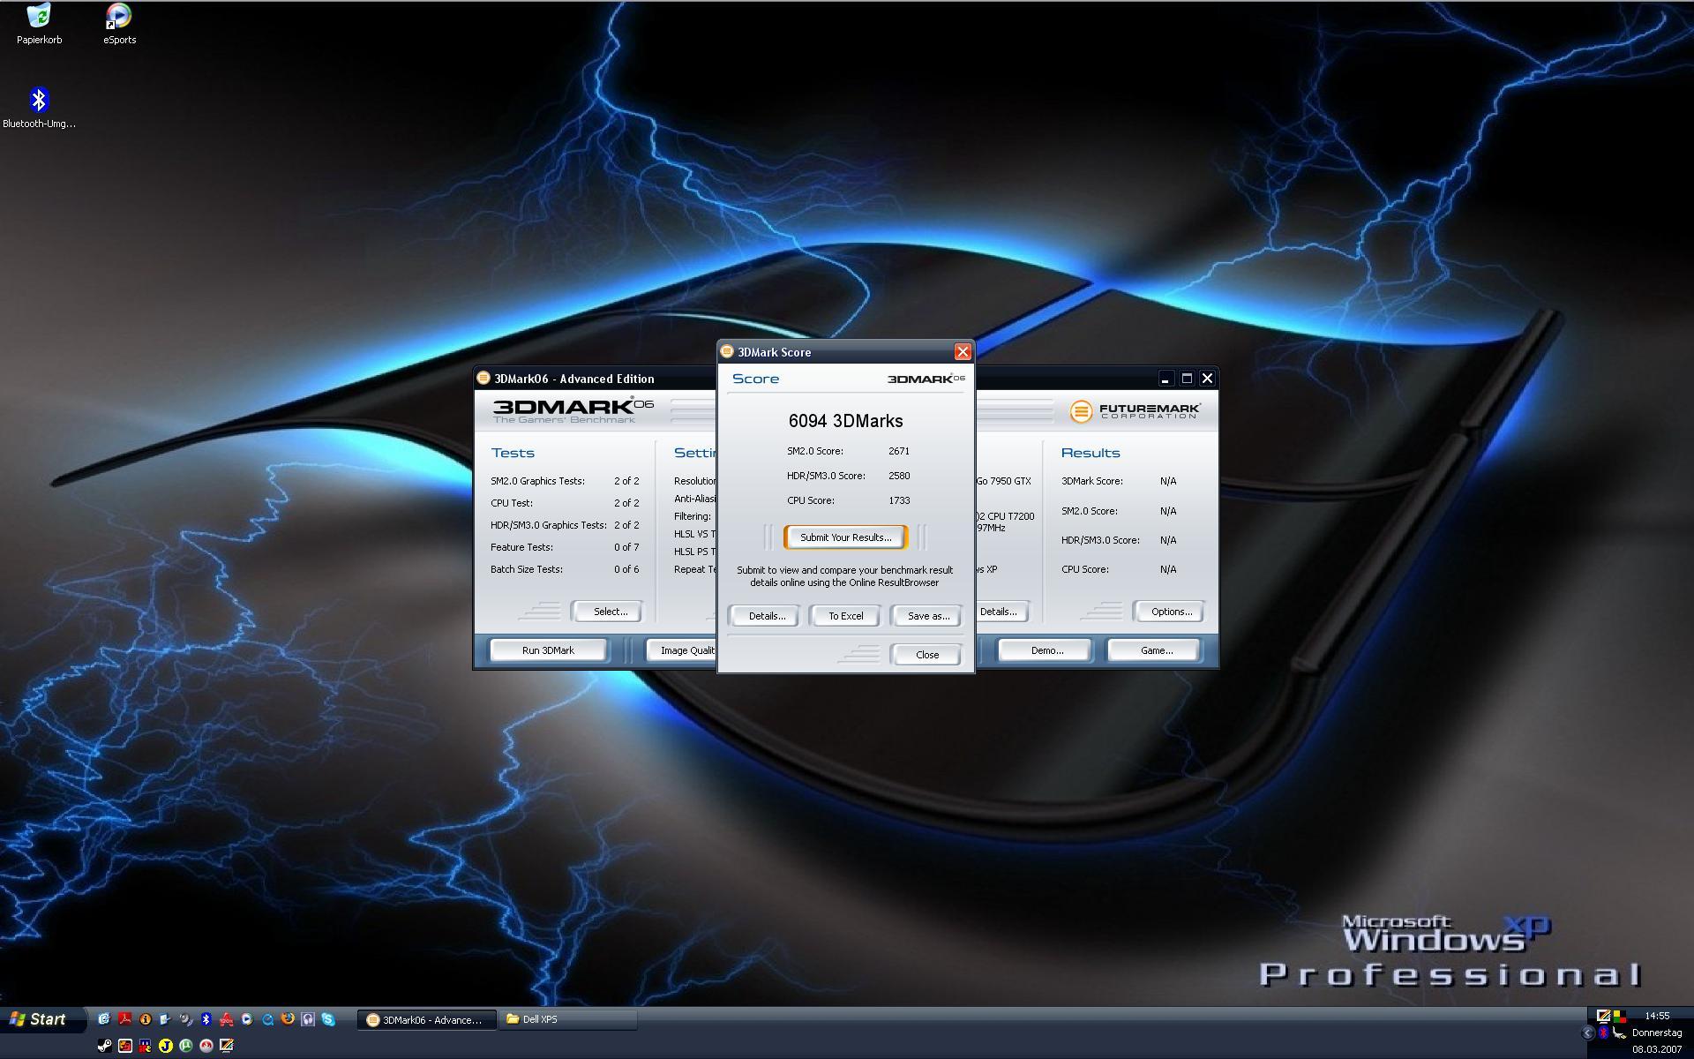Click the orange info icon in quick launch

pos(146,1019)
